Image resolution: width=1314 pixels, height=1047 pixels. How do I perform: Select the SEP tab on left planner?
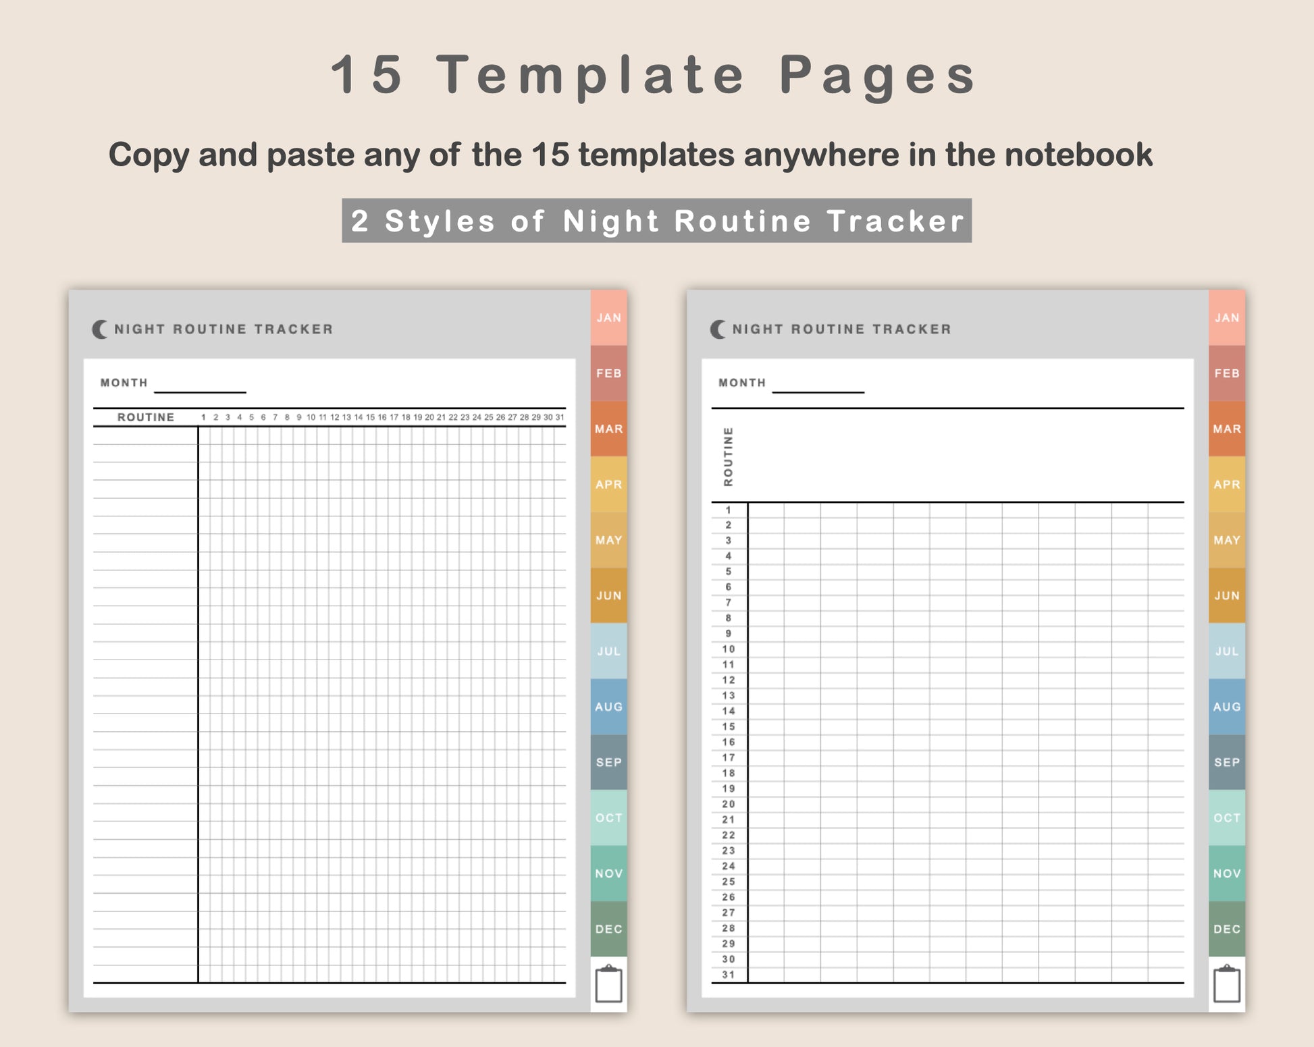[x=608, y=762]
